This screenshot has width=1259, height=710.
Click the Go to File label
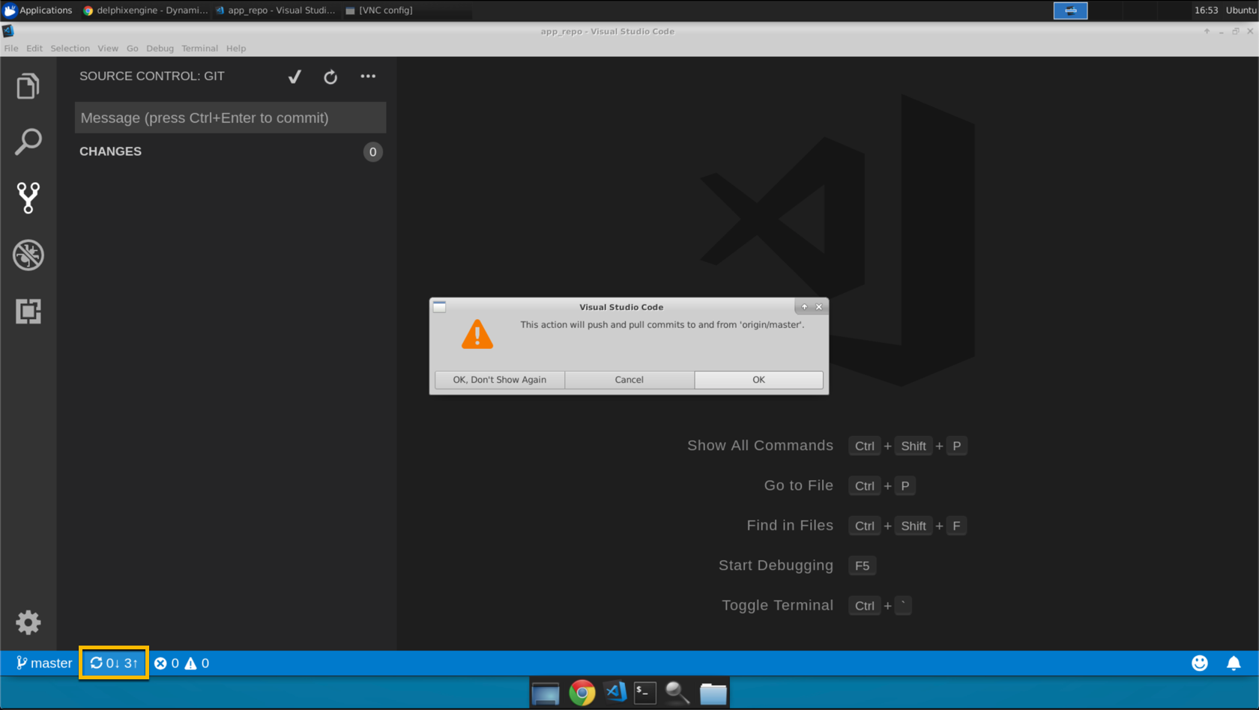click(x=798, y=485)
